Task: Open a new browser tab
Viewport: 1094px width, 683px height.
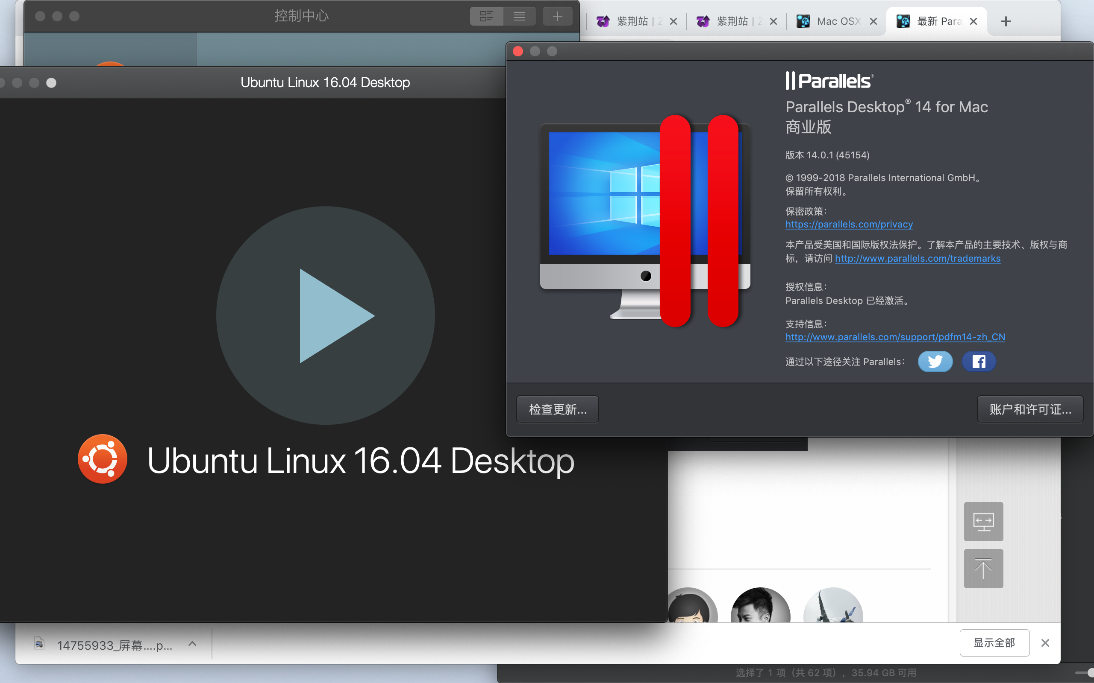Action: (x=1006, y=21)
